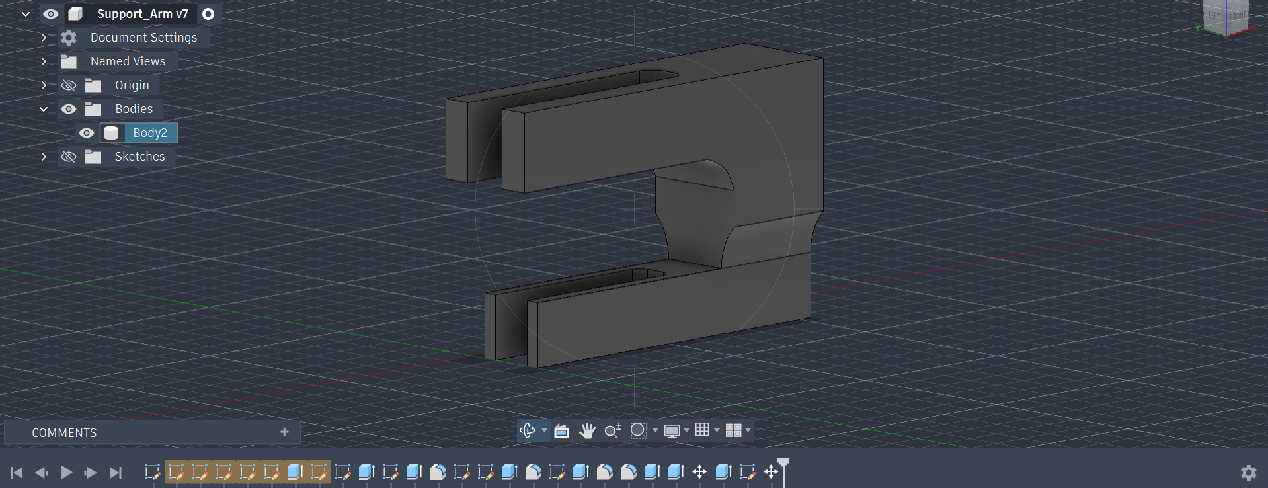The height and width of the screenshot is (488, 1268).
Task: Collapse the Bodies folder
Action: tap(44, 109)
